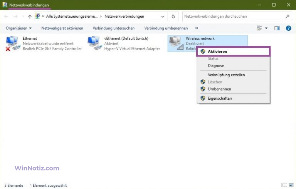Switch to details view in status bar
The image size is (296, 189).
point(284,185)
